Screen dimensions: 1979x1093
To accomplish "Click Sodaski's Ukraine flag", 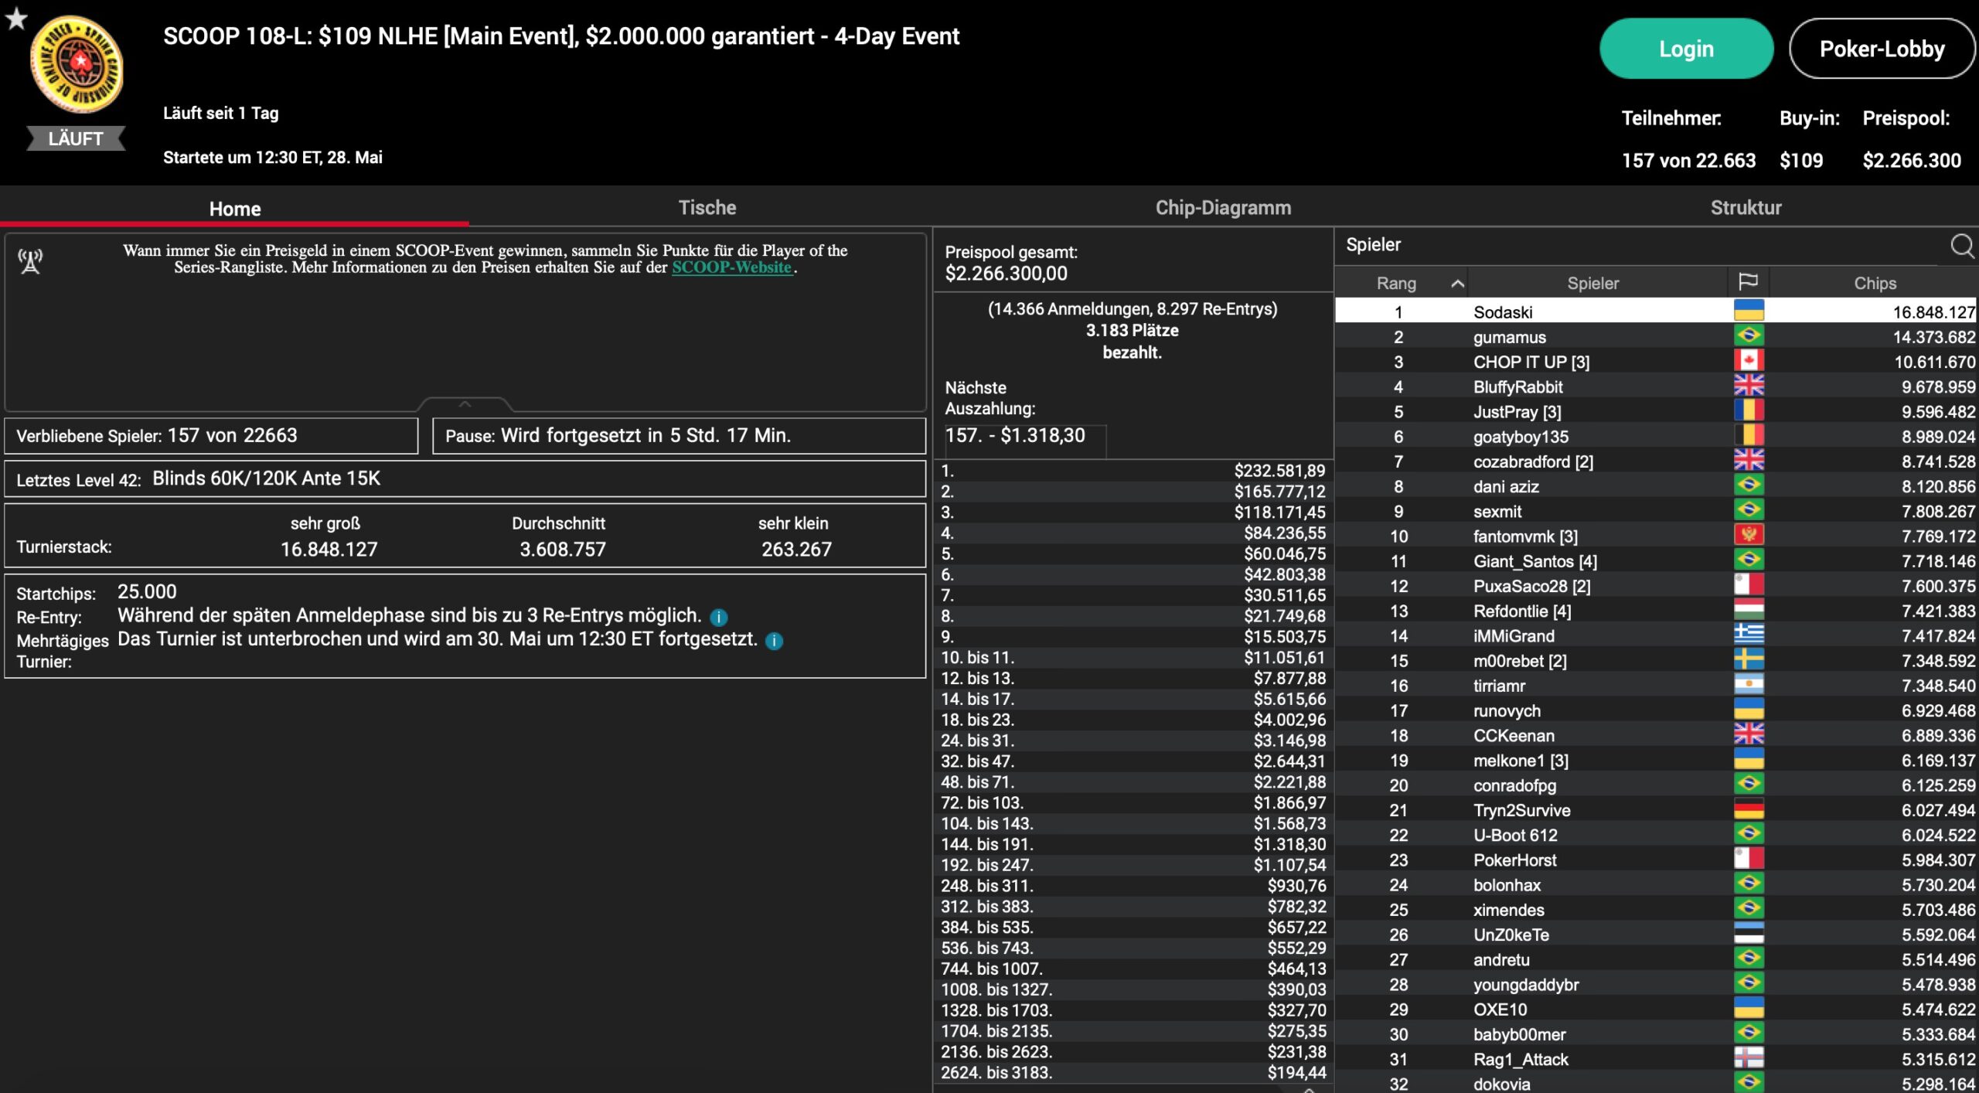I will pos(1749,311).
